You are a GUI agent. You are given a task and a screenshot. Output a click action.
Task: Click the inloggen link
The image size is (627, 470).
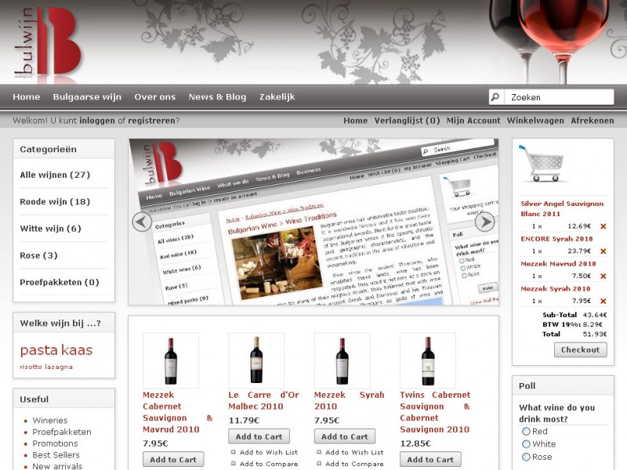coord(97,121)
